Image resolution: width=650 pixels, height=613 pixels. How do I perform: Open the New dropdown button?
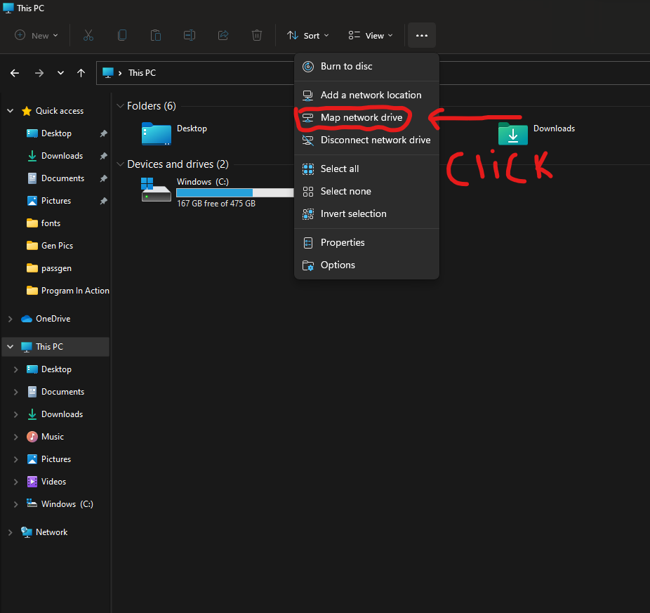click(x=36, y=35)
